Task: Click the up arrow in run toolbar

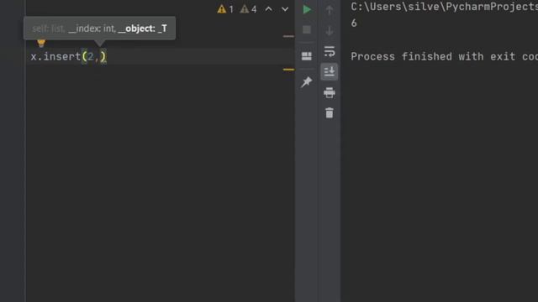Action: point(330,10)
